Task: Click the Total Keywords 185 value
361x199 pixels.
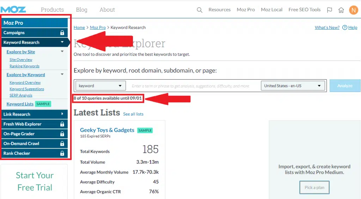Action: pyautogui.click(x=150, y=149)
